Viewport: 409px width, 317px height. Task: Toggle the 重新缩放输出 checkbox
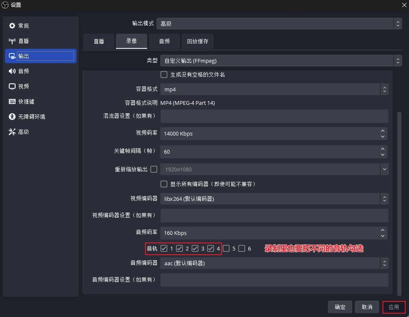[153, 169]
